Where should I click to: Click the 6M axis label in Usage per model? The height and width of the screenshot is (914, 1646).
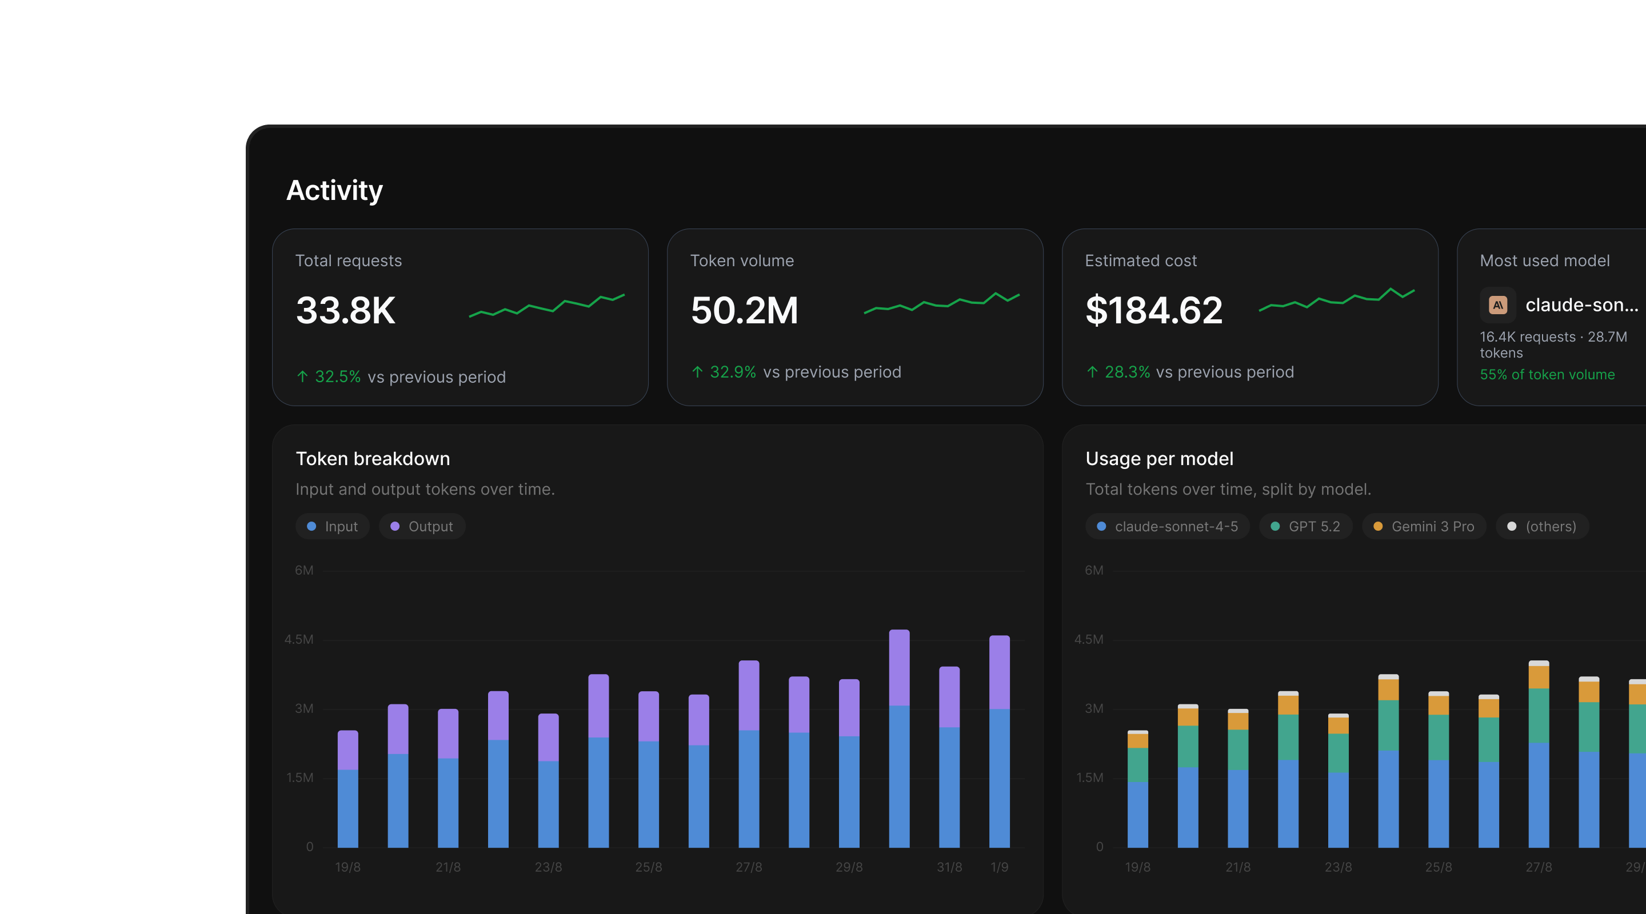[x=1094, y=570]
